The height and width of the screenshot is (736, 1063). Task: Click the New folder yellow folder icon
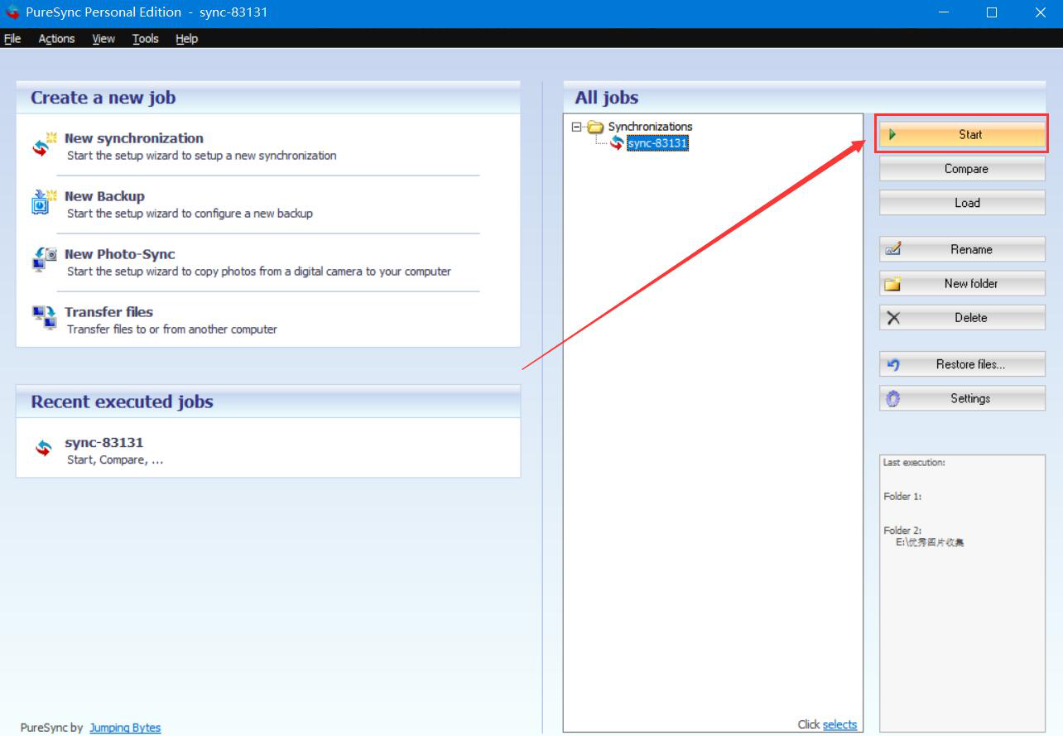[892, 284]
